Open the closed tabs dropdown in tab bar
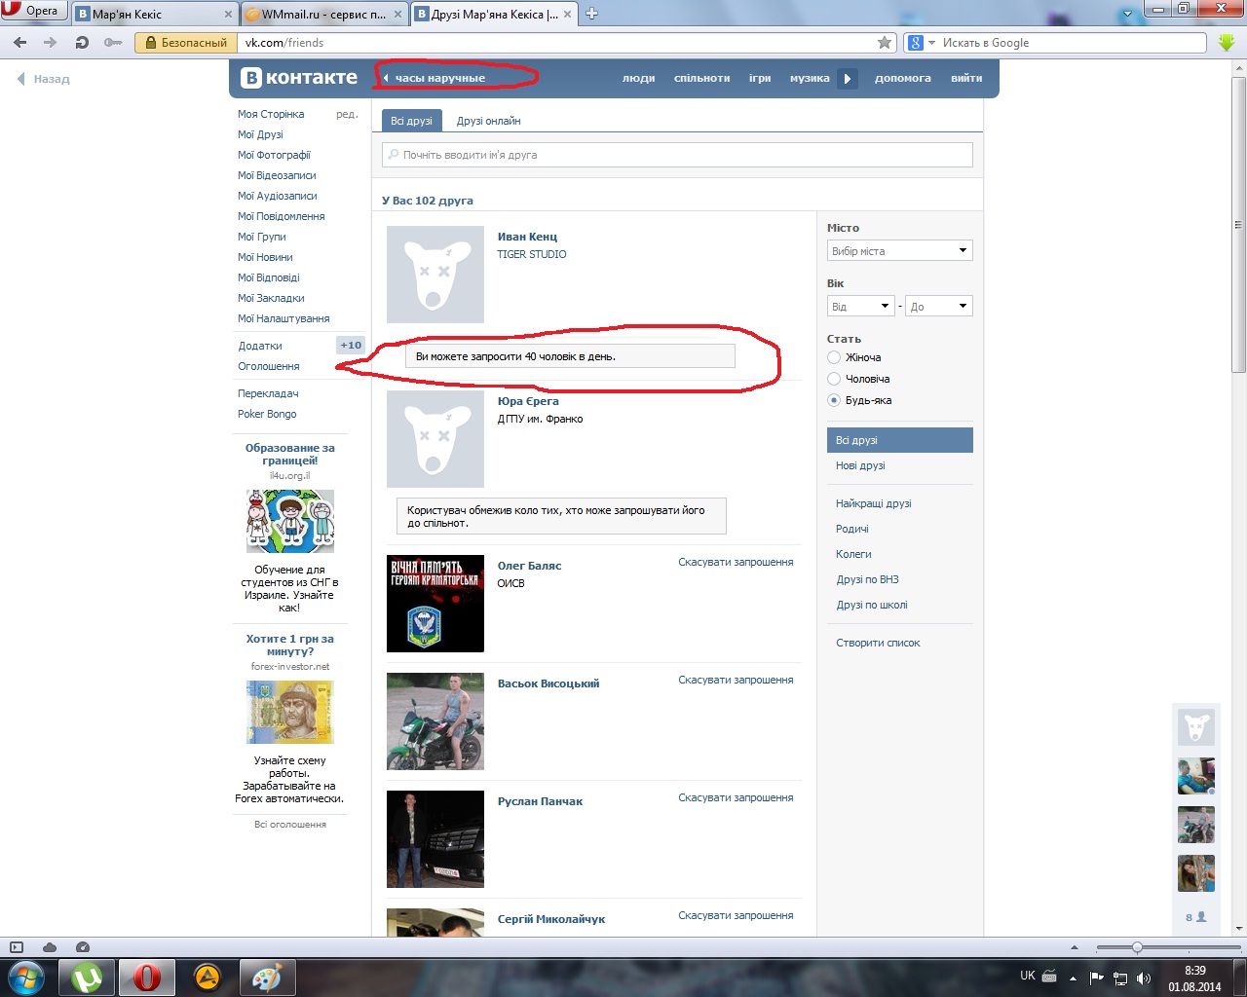Image resolution: width=1247 pixels, height=997 pixels. [x=1128, y=14]
